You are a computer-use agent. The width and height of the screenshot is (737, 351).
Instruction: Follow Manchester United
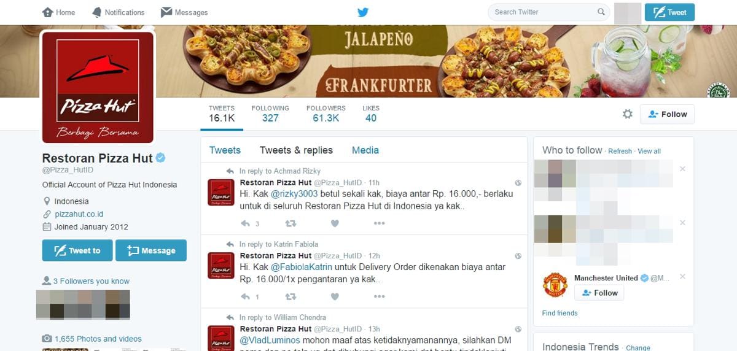599,293
